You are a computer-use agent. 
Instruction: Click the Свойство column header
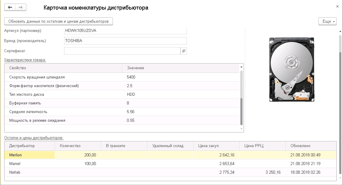(63, 68)
